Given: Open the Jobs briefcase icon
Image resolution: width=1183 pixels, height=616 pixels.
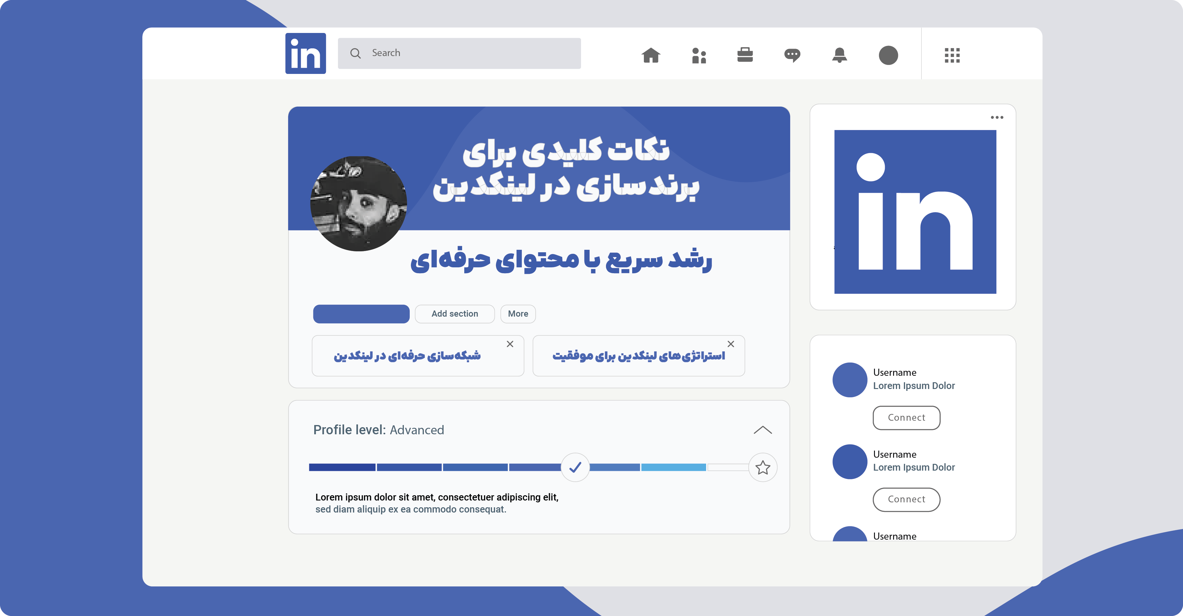Looking at the screenshot, I should click(745, 55).
